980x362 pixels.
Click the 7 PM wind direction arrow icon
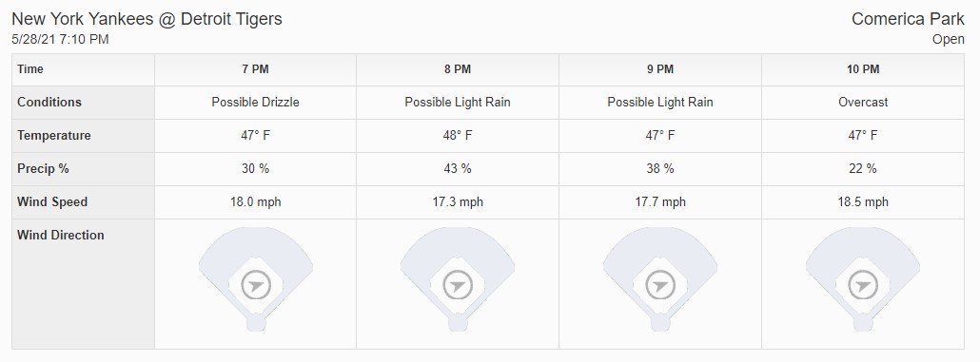[x=256, y=286]
